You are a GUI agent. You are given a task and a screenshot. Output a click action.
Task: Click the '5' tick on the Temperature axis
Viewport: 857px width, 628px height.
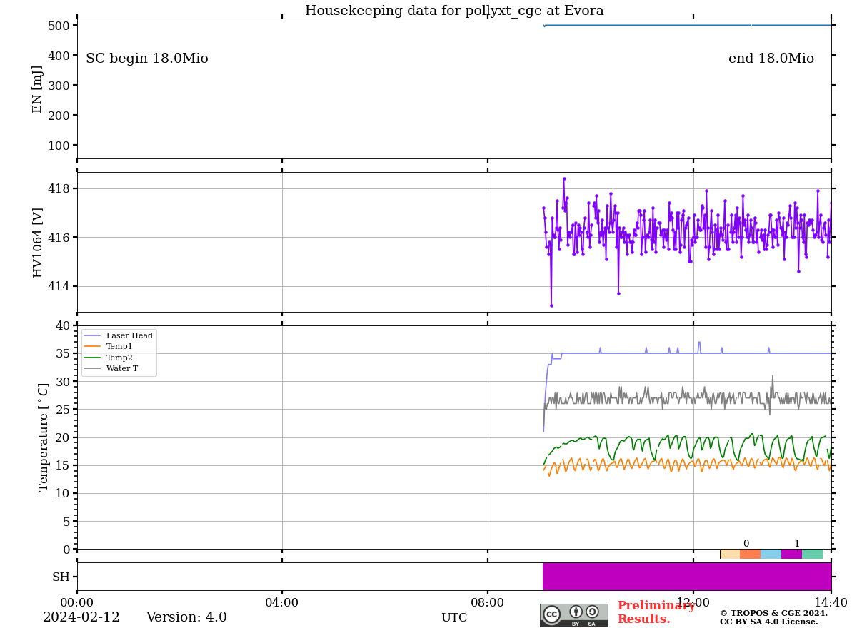[66, 522]
